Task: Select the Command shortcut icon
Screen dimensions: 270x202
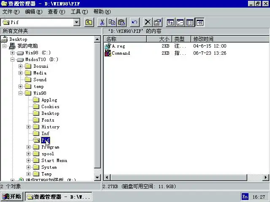Action: 108,53
